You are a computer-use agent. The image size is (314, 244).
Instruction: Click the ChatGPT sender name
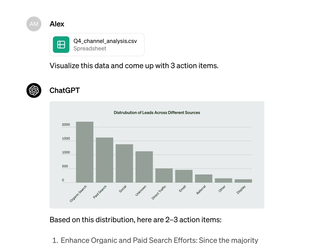coord(64,90)
